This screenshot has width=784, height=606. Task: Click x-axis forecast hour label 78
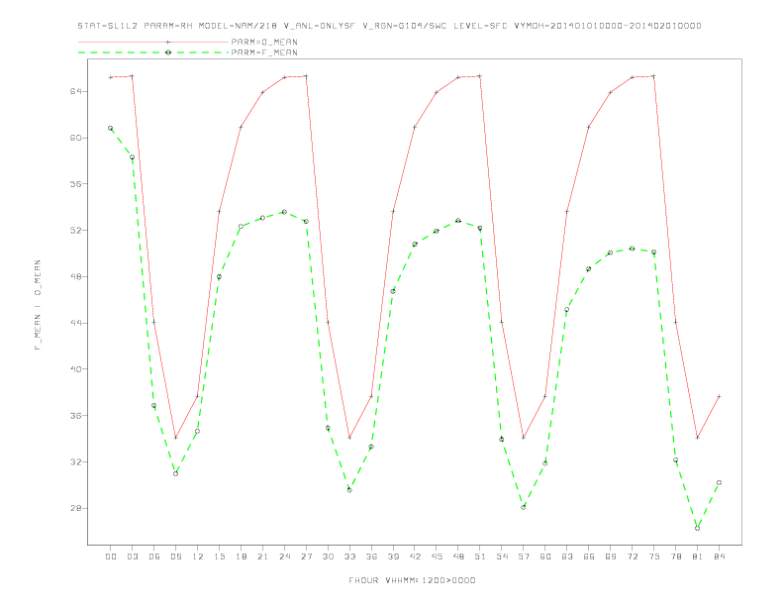tap(675, 556)
